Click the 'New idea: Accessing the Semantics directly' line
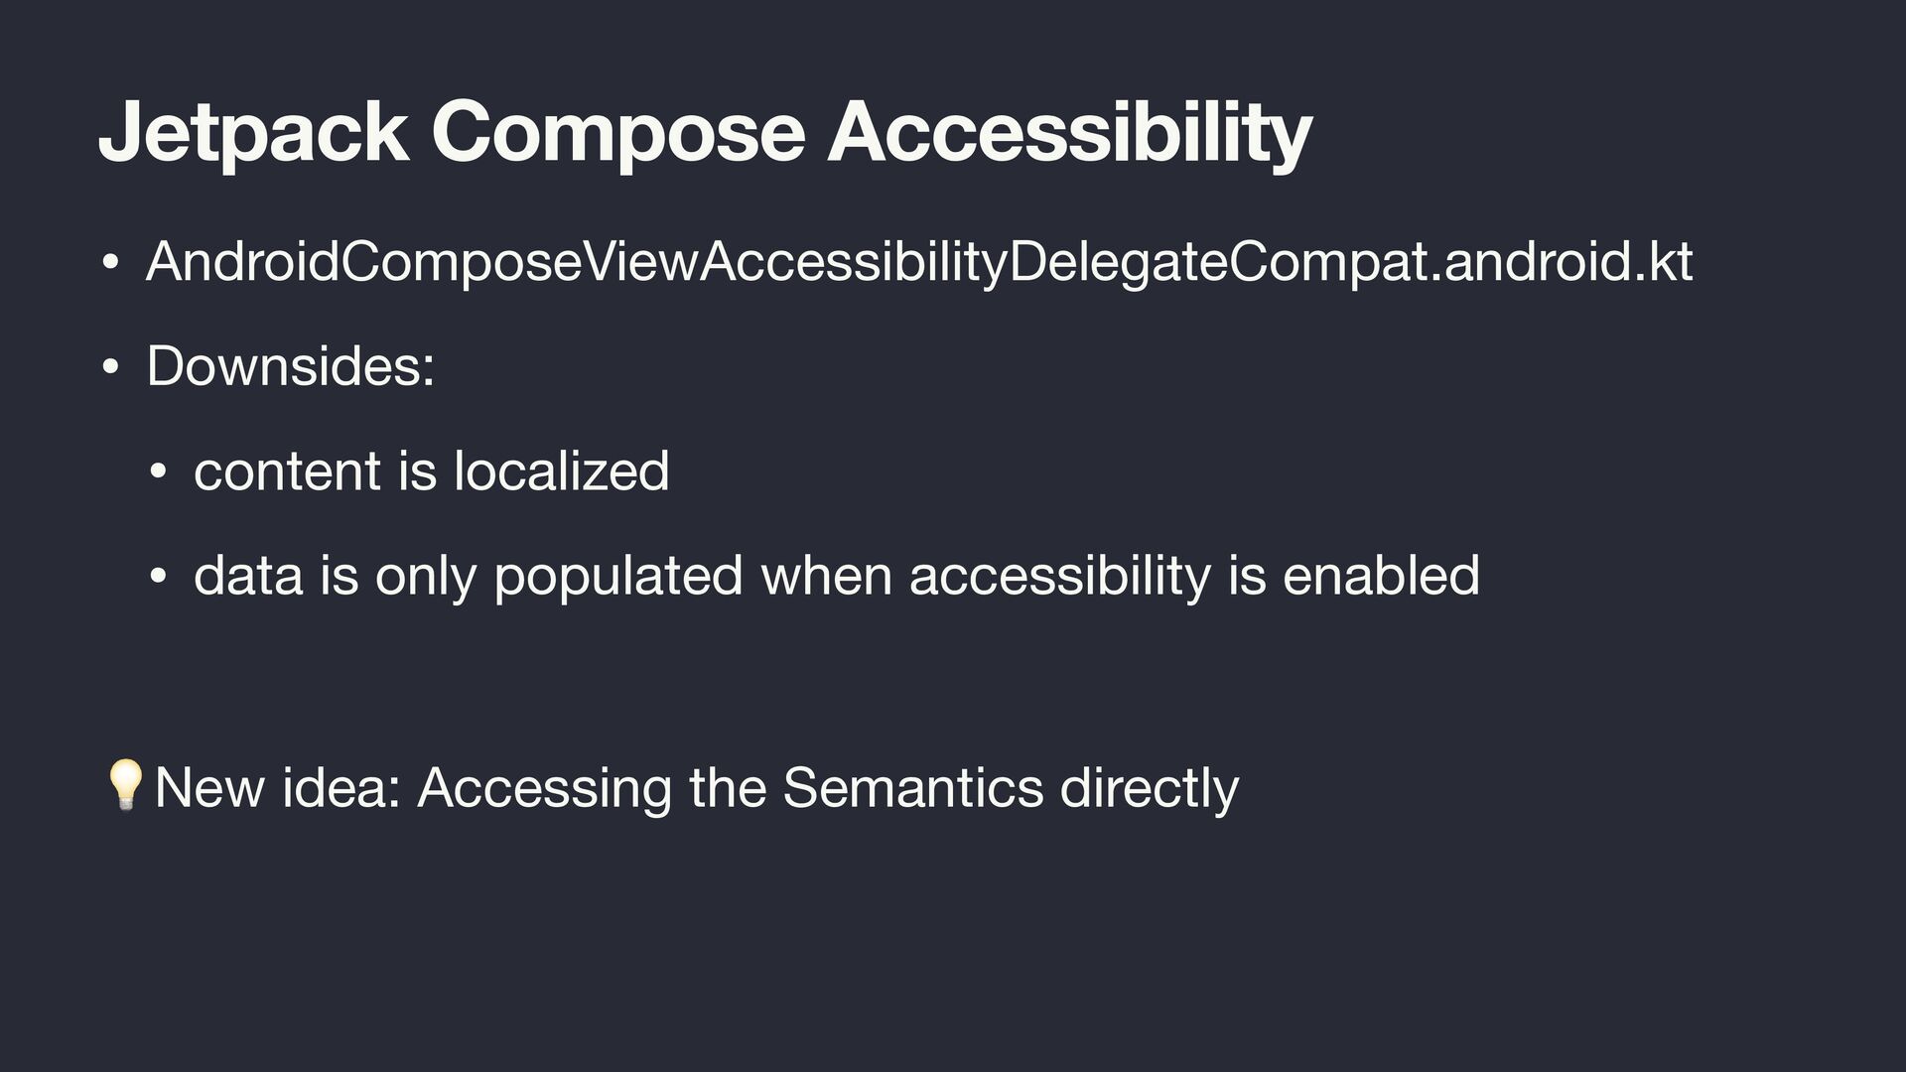The height and width of the screenshot is (1072, 1906). [x=696, y=788]
